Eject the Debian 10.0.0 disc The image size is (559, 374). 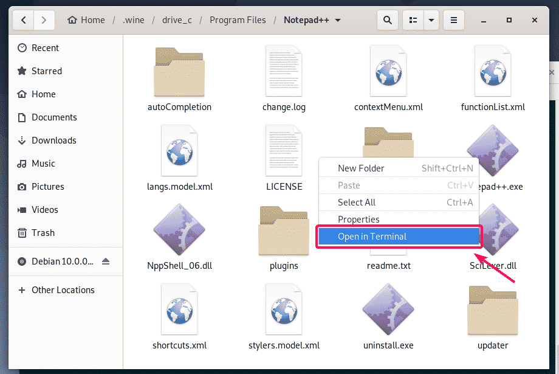[106, 261]
